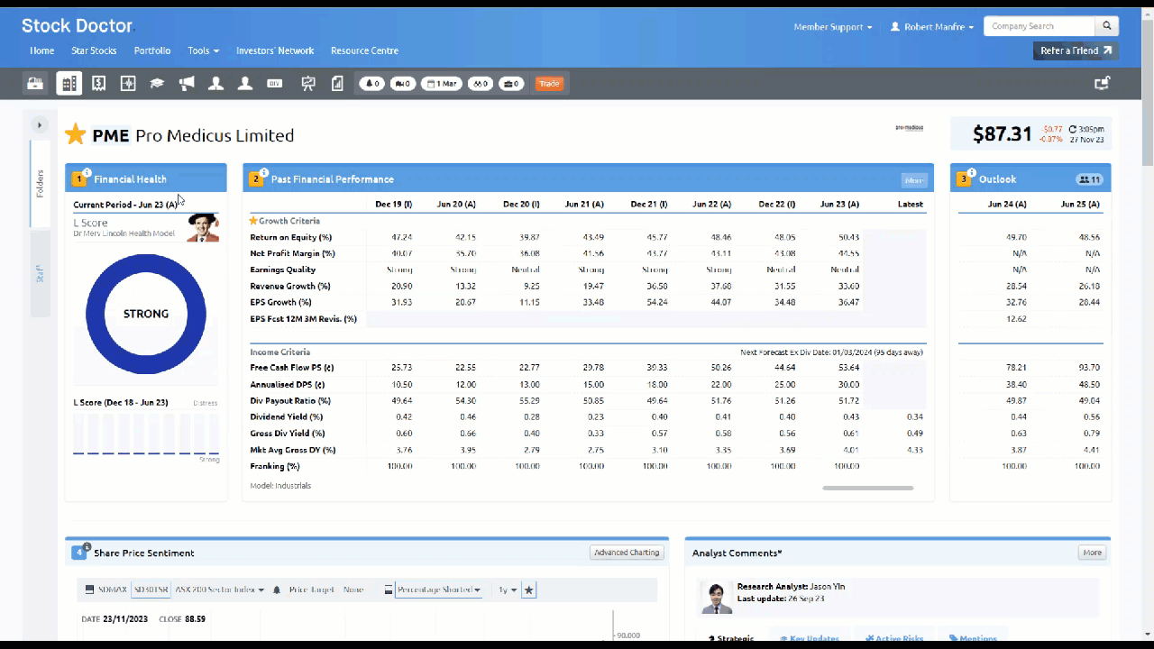Screen dimensions: 1154x649
Task: Click the Advanced Charting button
Action: tap(627, 553)
